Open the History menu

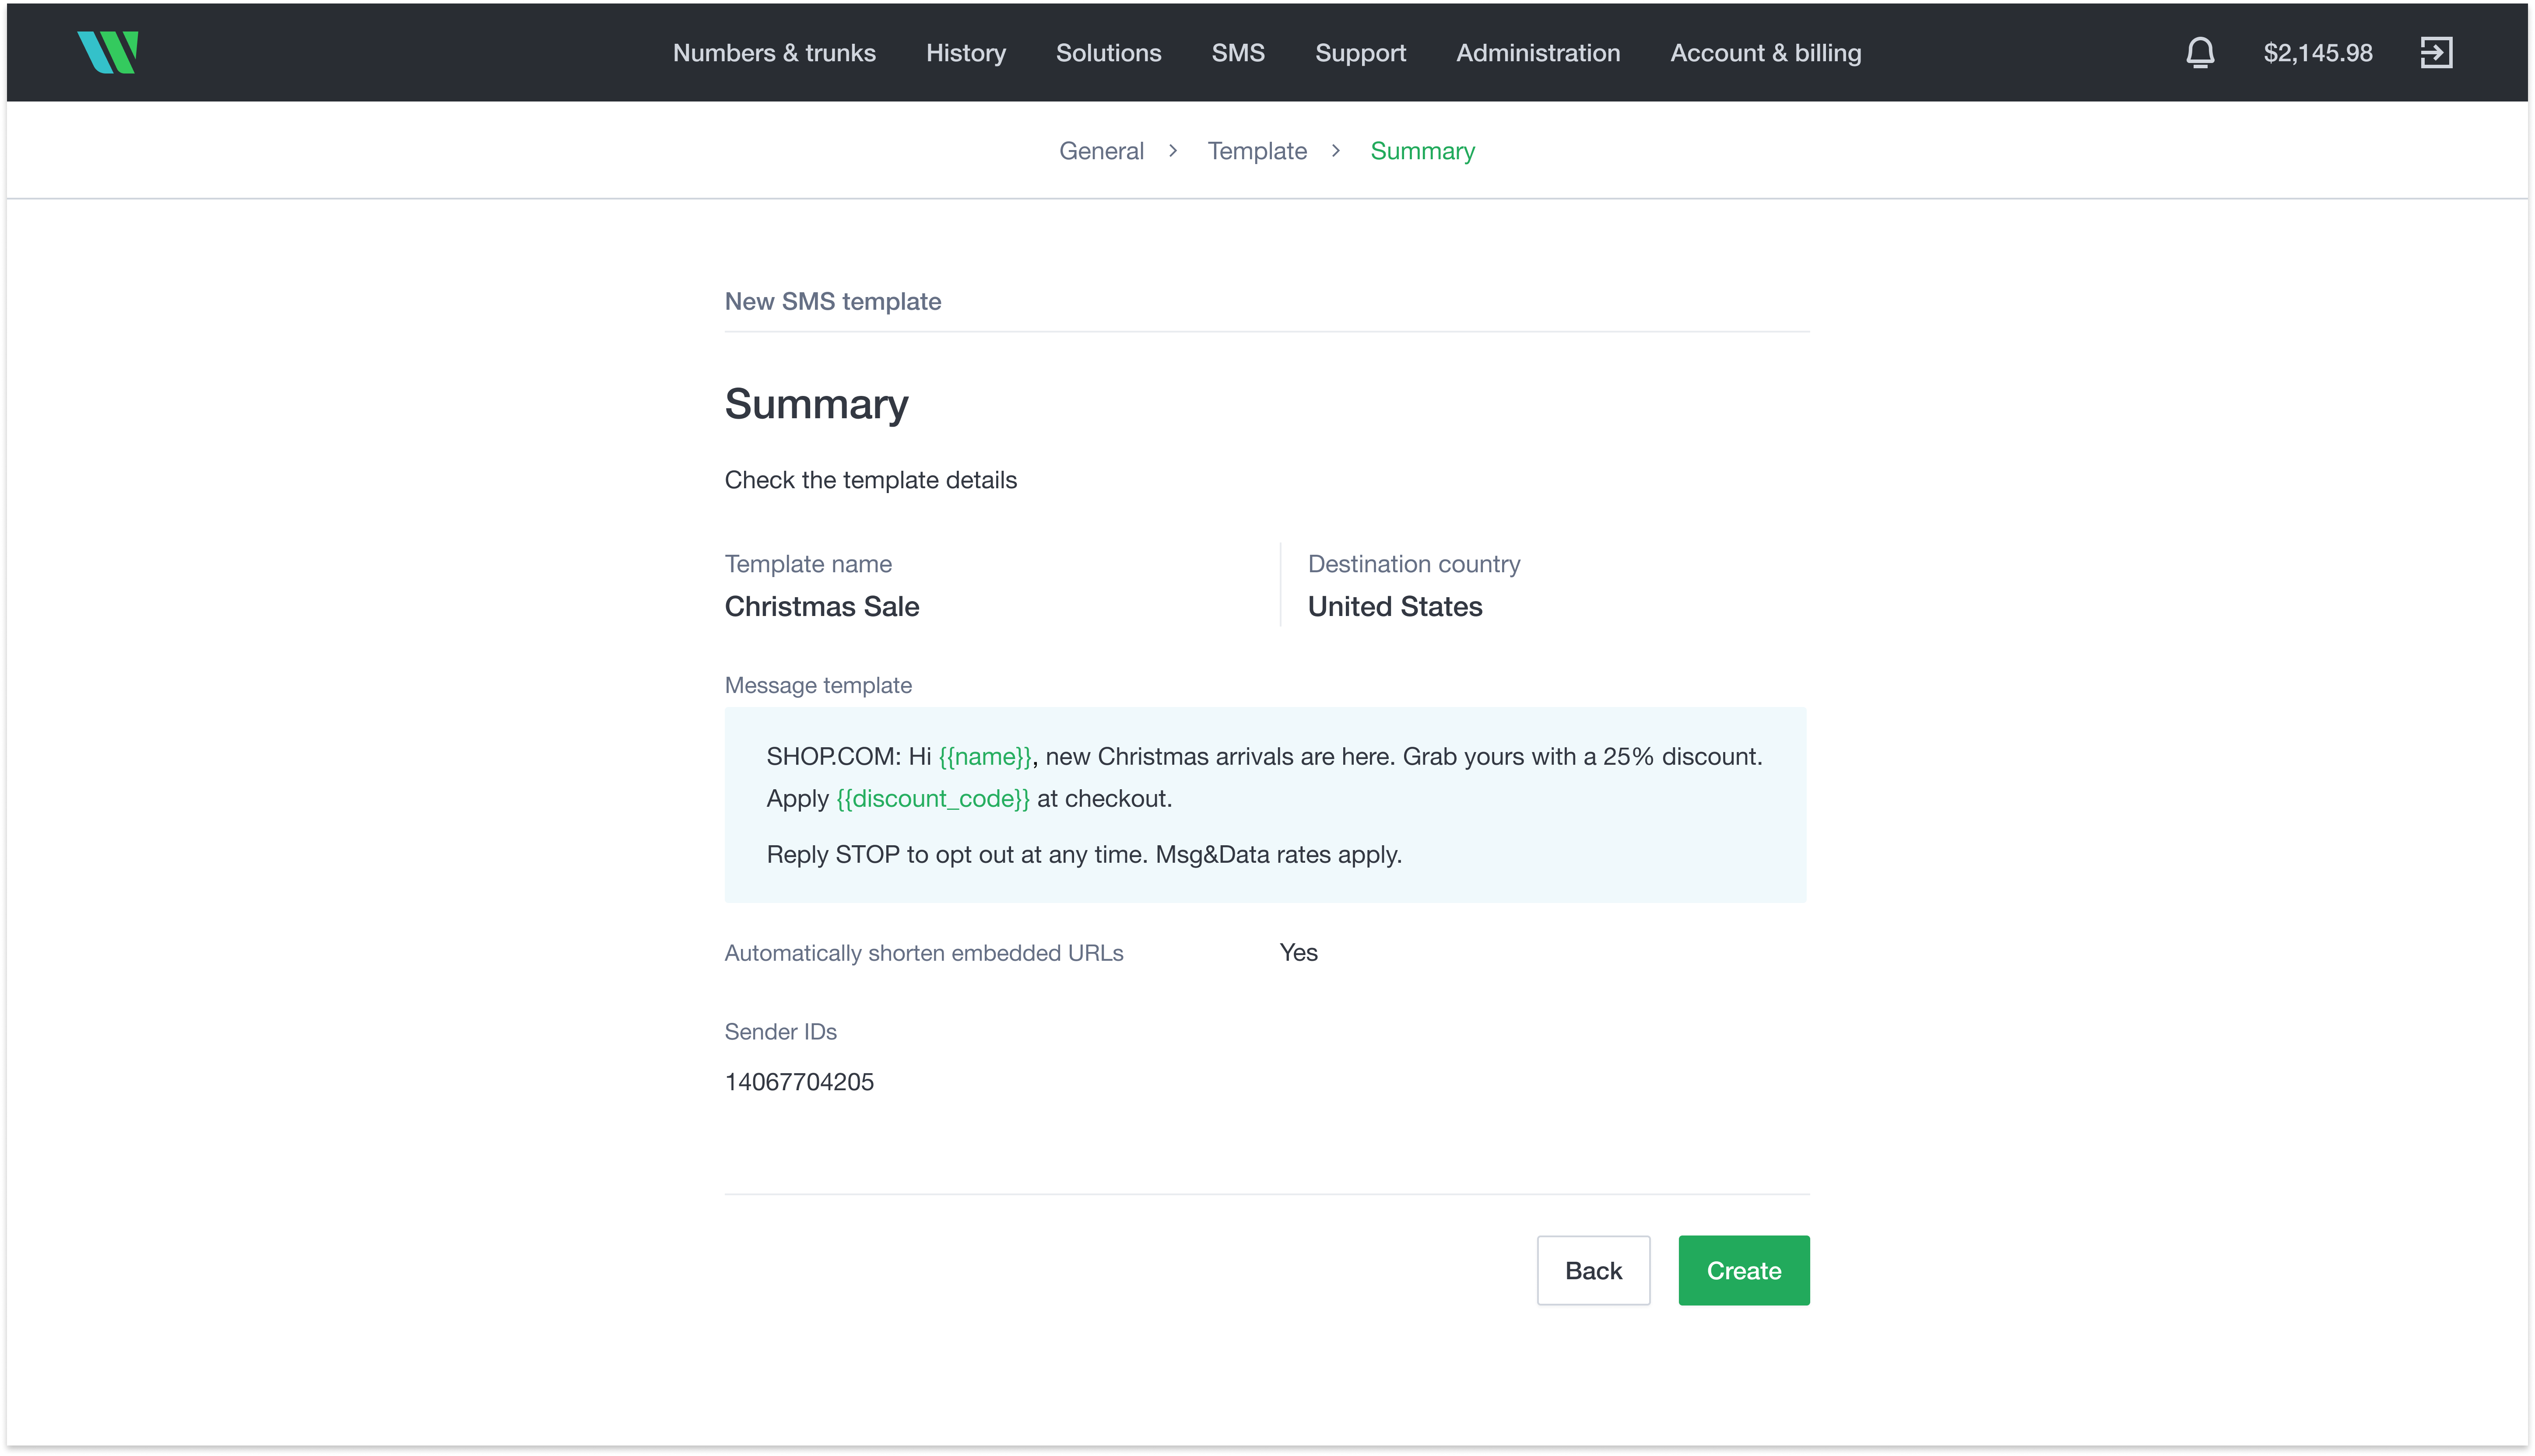pos(966,53)
